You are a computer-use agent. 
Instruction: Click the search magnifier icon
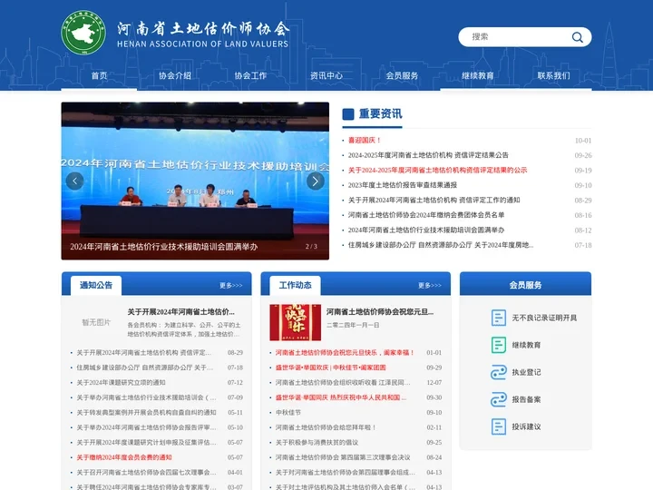[577, 37]
